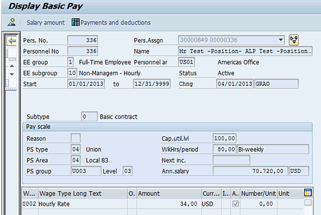Open the personnel assignment overview icon
This screenshot has width=321, height=215.
[294, 40]
